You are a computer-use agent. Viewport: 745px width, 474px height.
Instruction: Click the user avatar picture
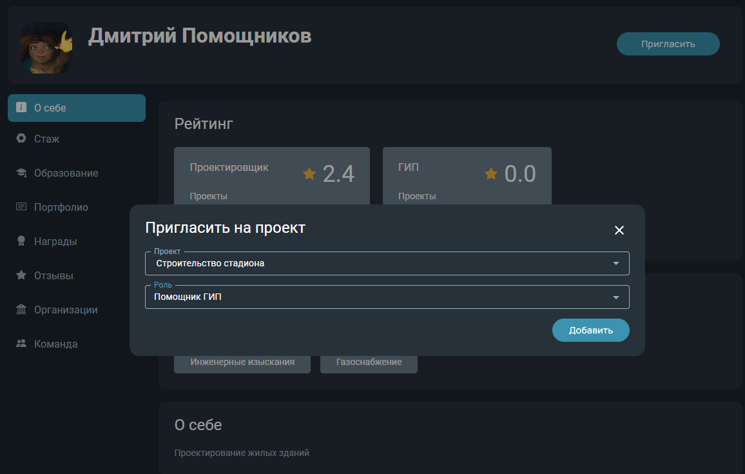(46, 48)
